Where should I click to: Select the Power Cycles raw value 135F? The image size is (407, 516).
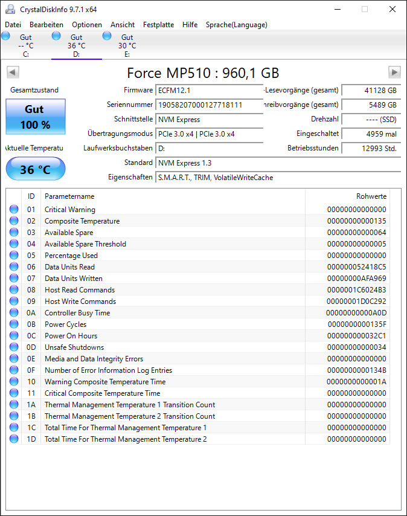click(x=357, y=324)
